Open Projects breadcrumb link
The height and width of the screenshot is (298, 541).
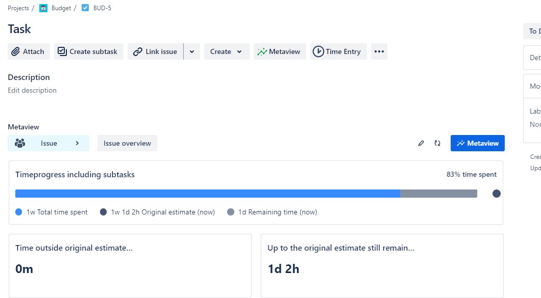[18, 8]
